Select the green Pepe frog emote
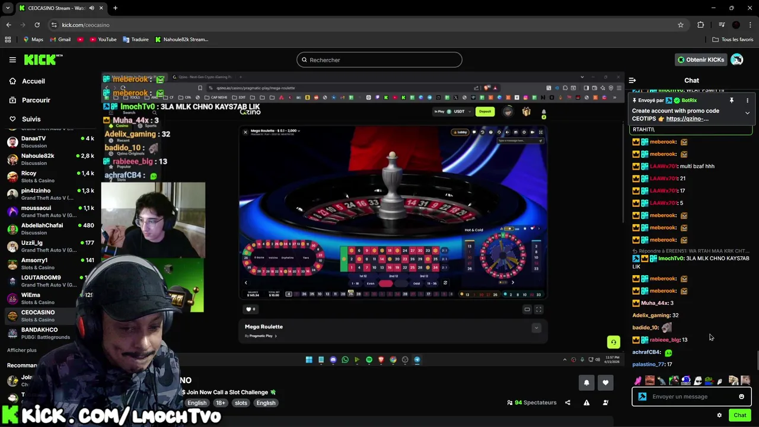This screenshot has width=759, height=427. tap(709, 381)
